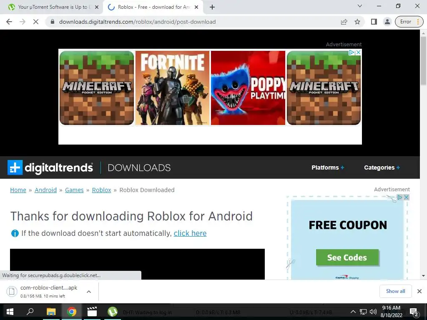Image resolution: width=427 pixels, height=320 pixels.
Task: Click the digitaltrends logo
Action: click(50, 167)
